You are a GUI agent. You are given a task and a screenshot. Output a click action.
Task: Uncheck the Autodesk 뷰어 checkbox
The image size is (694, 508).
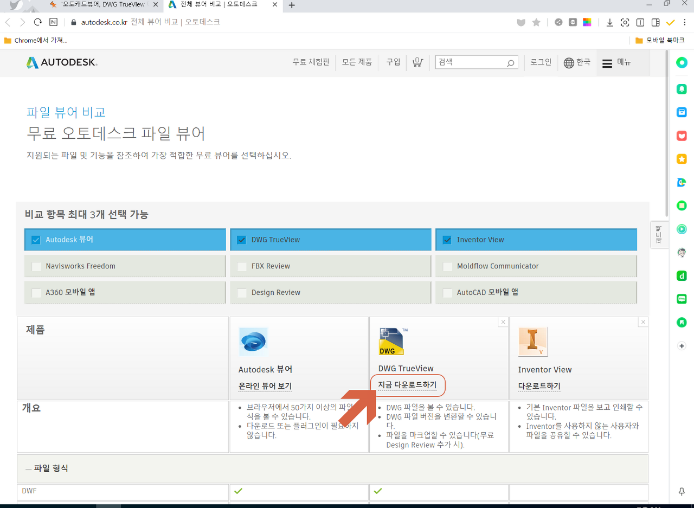36,240
